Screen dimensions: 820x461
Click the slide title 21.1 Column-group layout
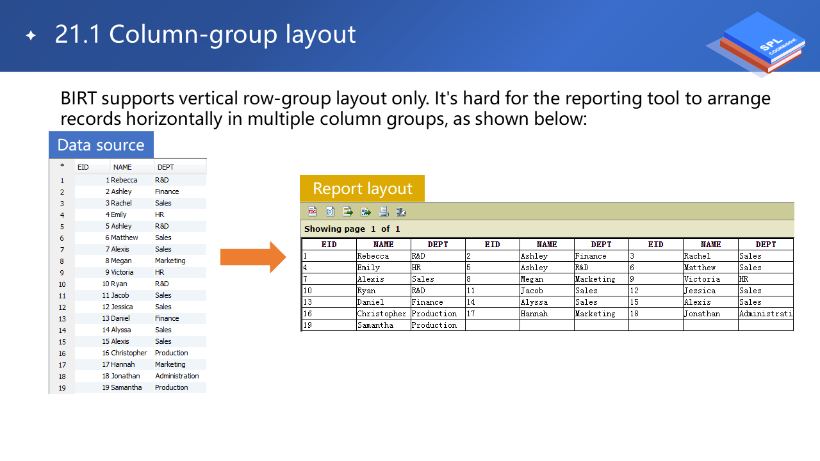click(205, 35)
